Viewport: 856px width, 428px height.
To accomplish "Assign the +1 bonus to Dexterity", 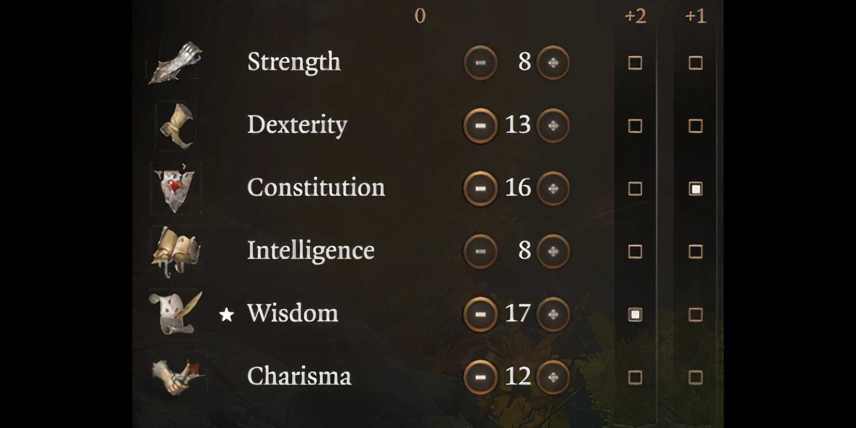I will click(695, 126).
